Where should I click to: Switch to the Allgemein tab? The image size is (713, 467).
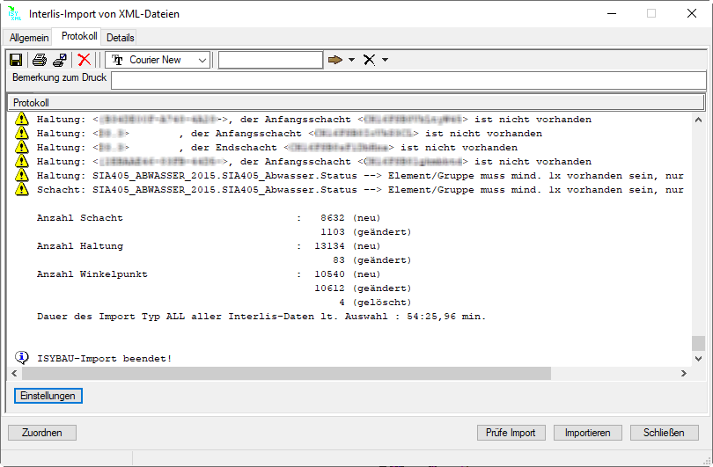click(x=29, y=38)
